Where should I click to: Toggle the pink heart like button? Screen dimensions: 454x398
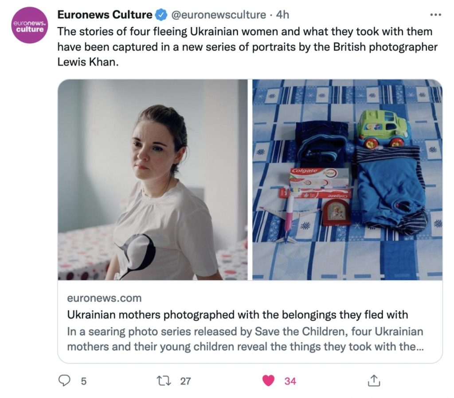tap(268, 381)
